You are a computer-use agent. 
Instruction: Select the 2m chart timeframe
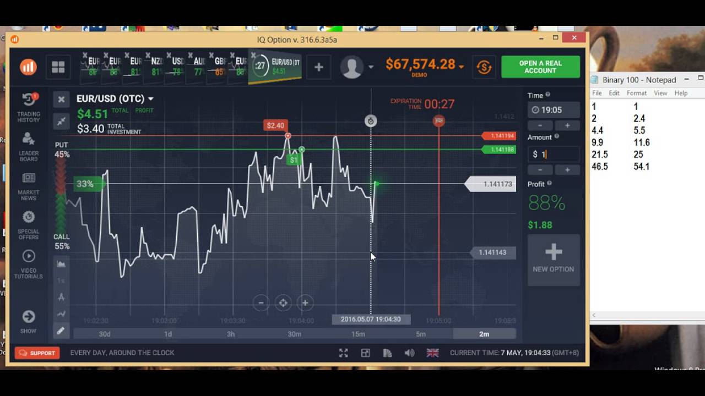484,334
